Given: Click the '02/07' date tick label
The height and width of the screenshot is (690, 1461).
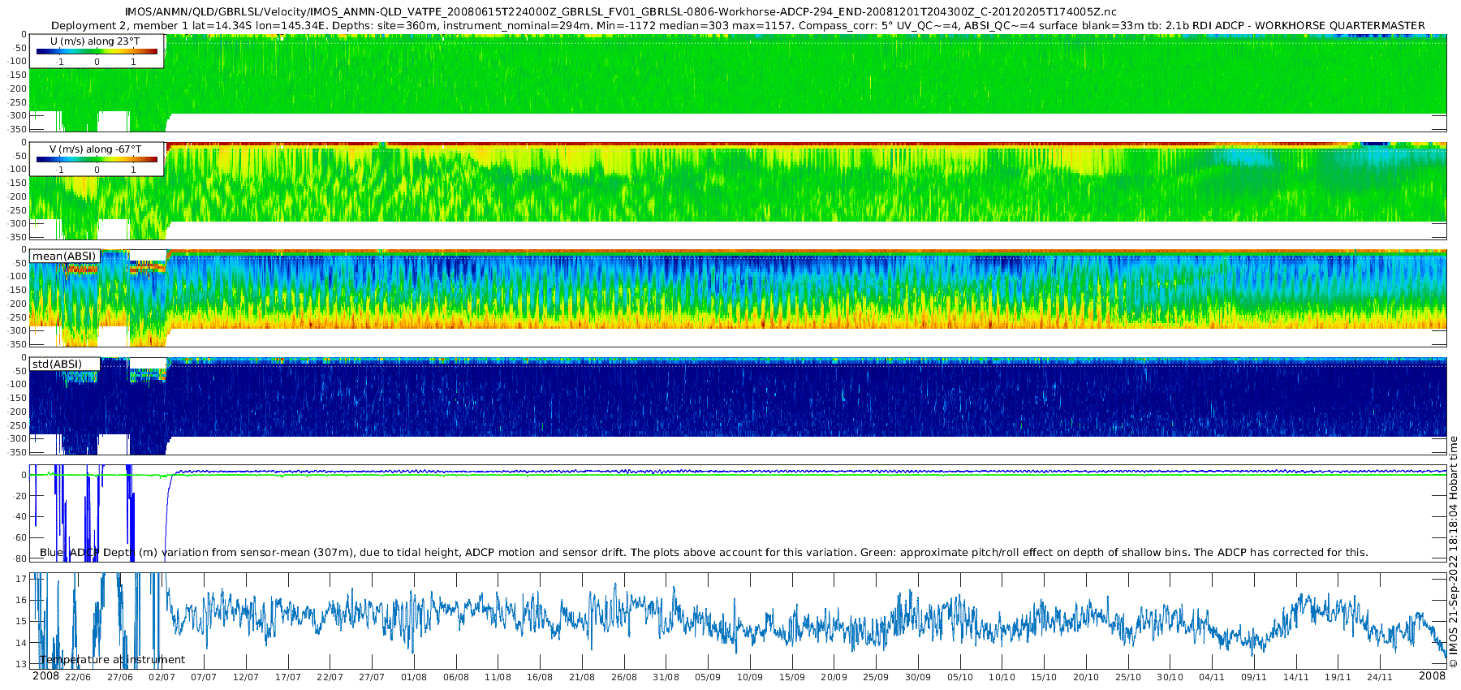Looking at the screenshot, I should (x=162, y=677).
